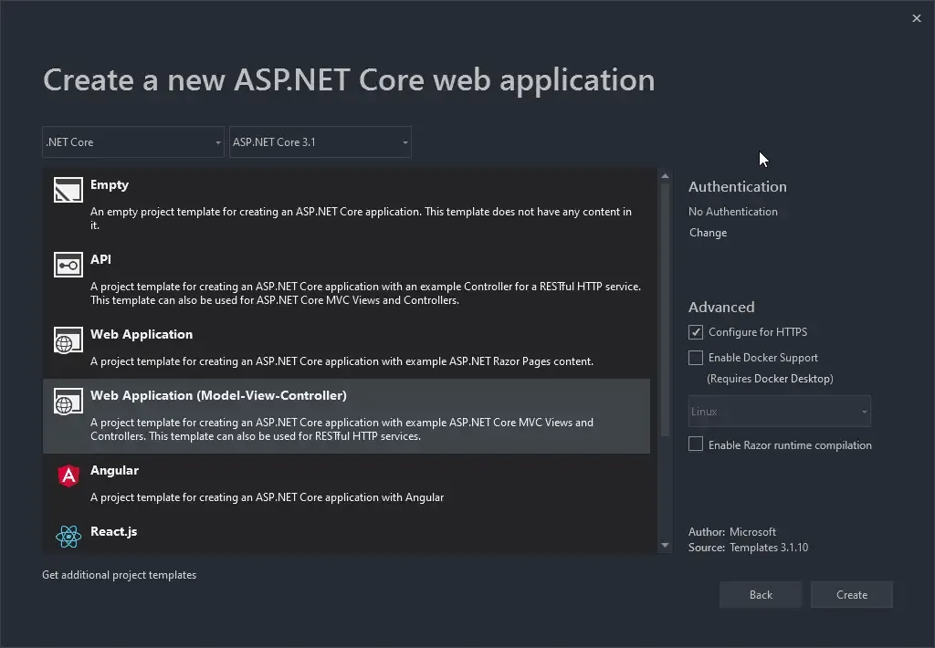Select the Model-View-Controller template icon
The width and height of the screenshot is (935, 648).
coord(68,401)
